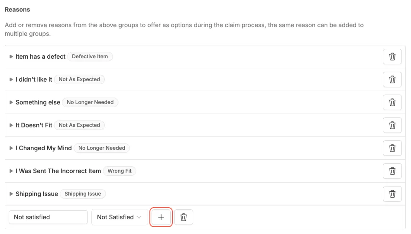Delete the 'Item has a defect' reason

click(392, 57)
